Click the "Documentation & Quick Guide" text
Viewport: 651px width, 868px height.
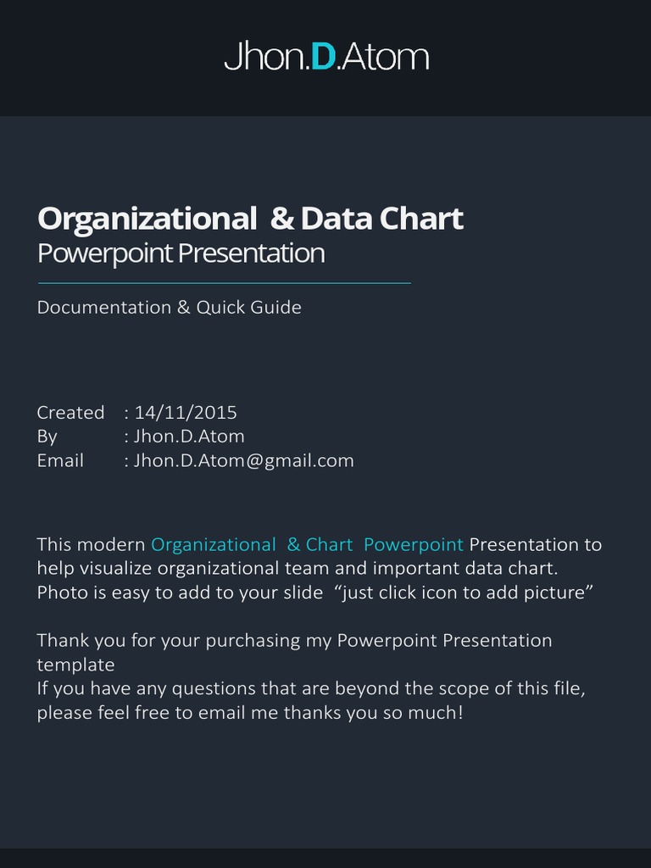coord(169,307)
